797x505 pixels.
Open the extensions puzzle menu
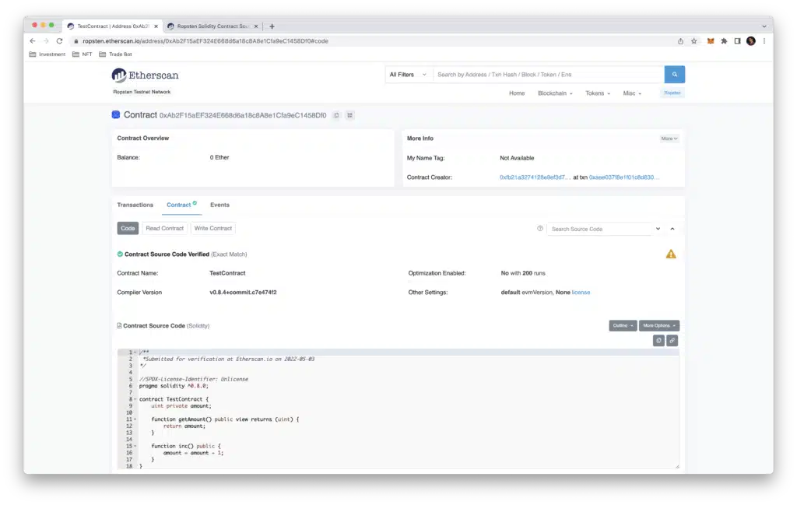(724, 41)
